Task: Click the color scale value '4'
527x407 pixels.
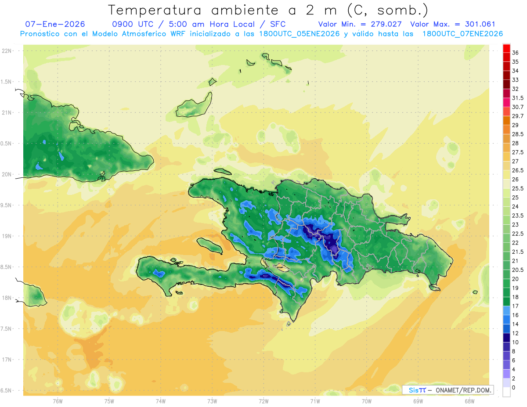Action: [514, 370]
